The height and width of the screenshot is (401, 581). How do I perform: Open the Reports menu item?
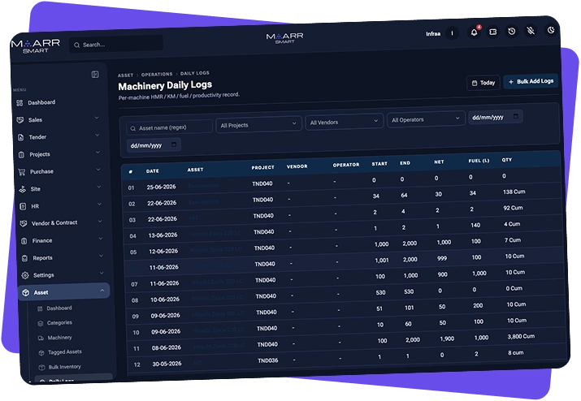click(x=42, y=257)
